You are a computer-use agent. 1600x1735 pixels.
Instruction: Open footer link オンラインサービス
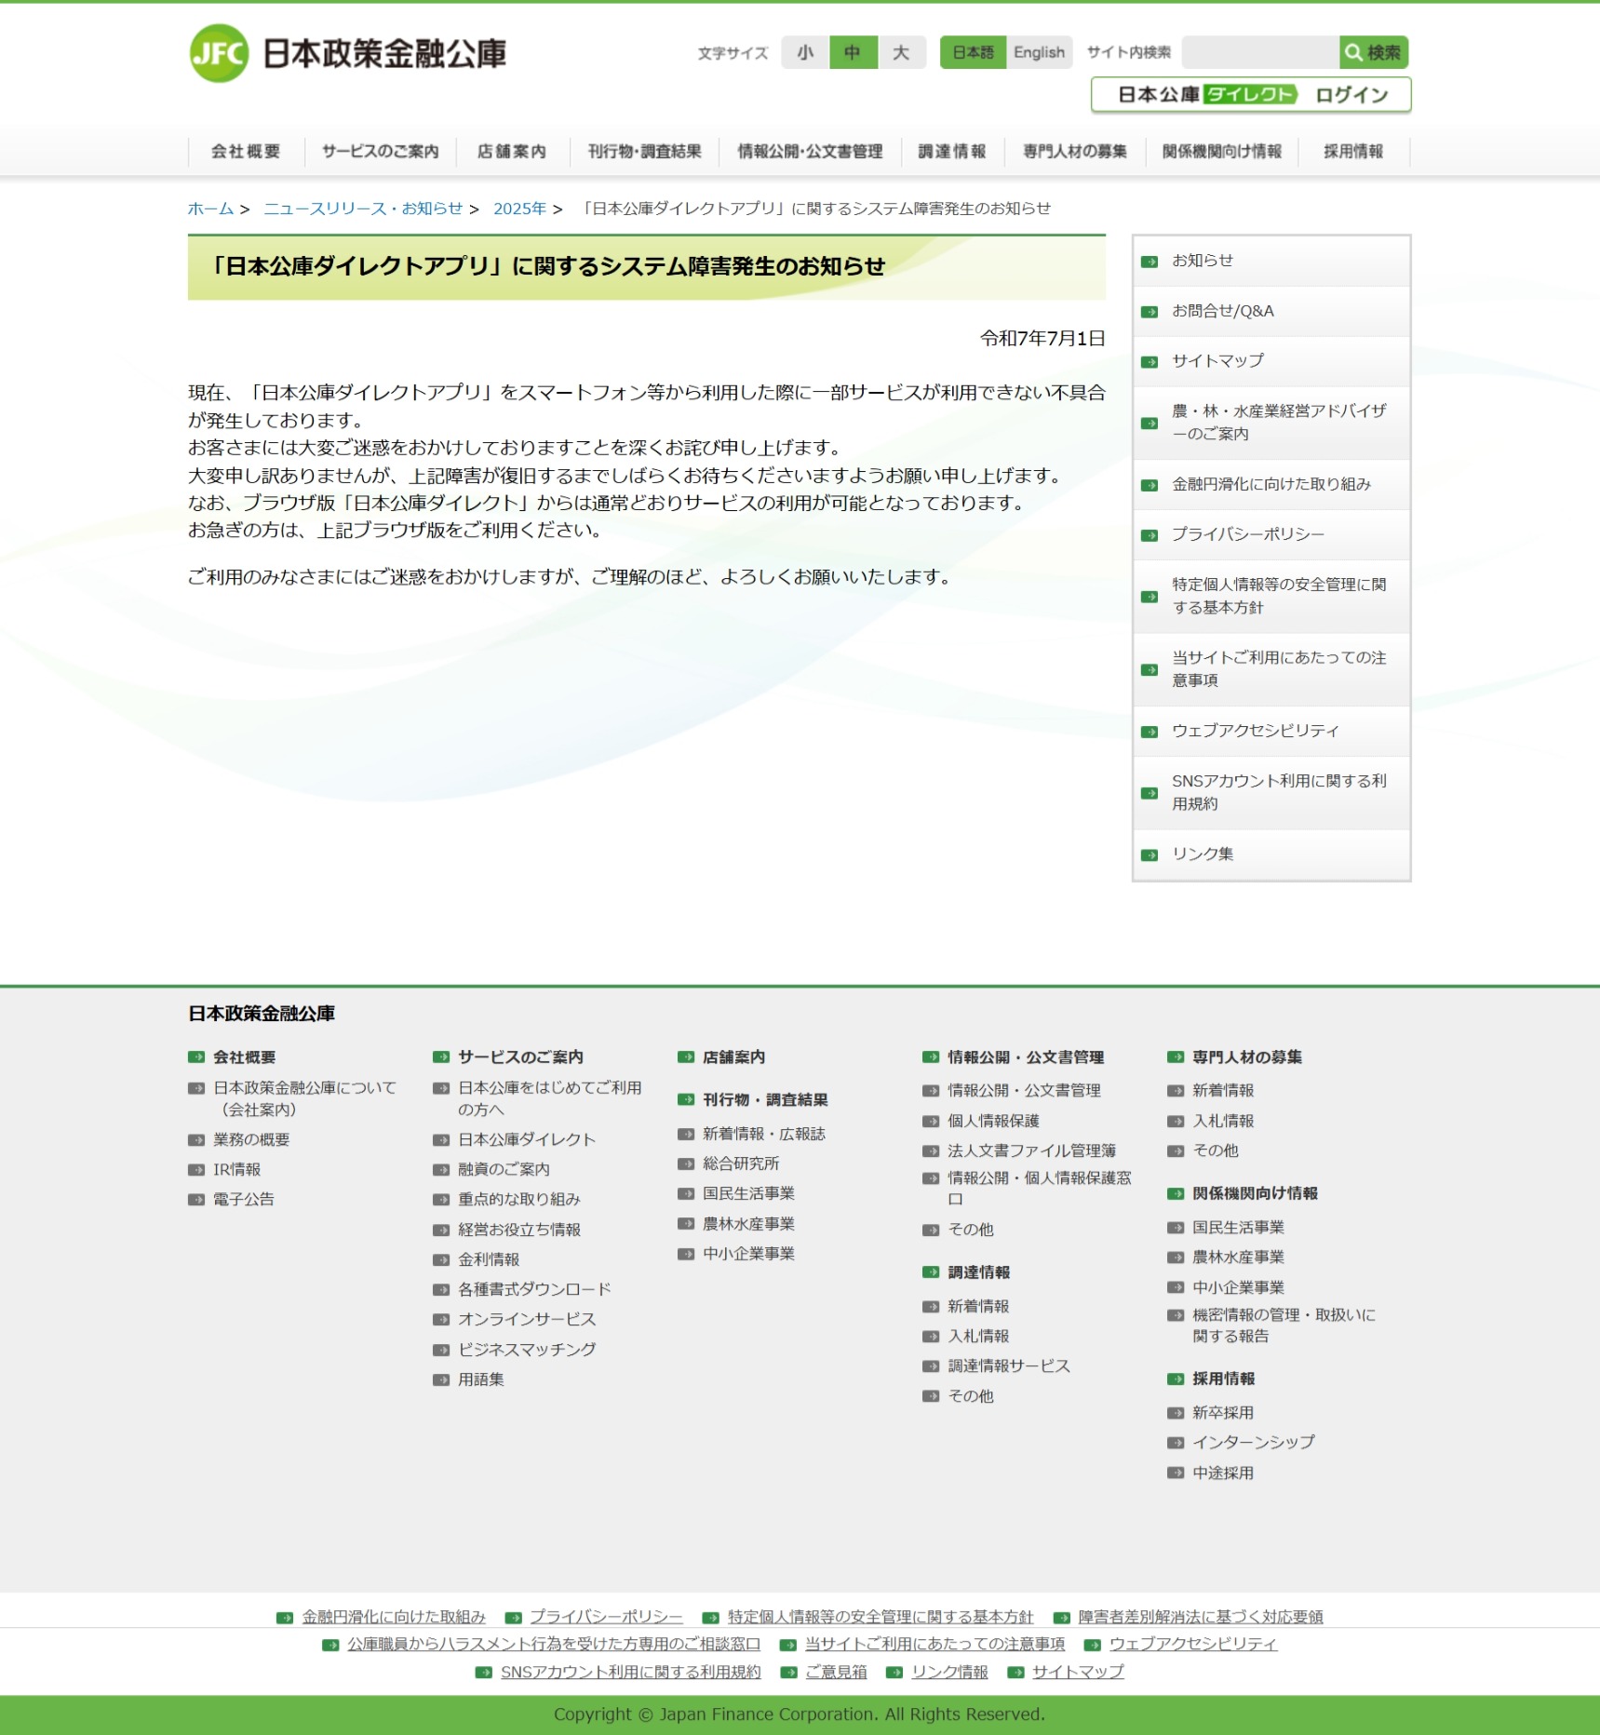click(527, 1319)
